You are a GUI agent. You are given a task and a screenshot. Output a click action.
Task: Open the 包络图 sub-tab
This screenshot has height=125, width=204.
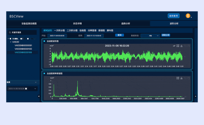pos(83,31)
